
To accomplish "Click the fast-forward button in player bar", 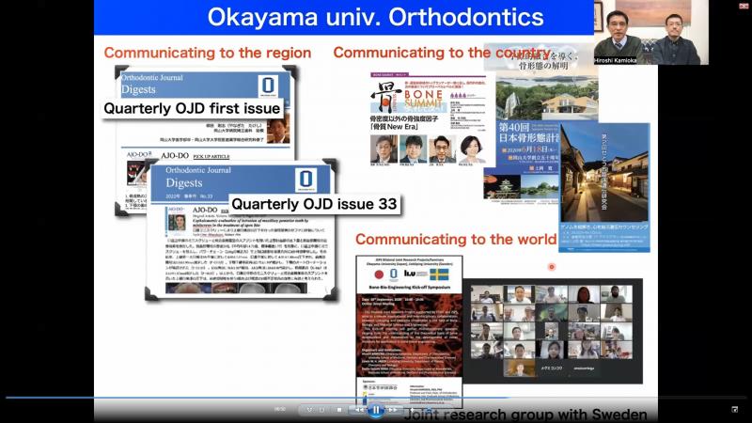I will click(393, 410).
